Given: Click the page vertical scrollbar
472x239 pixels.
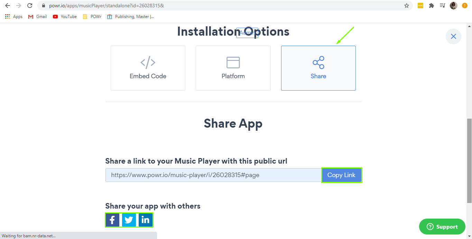Looking at the screenshot, I should [469, 161].
